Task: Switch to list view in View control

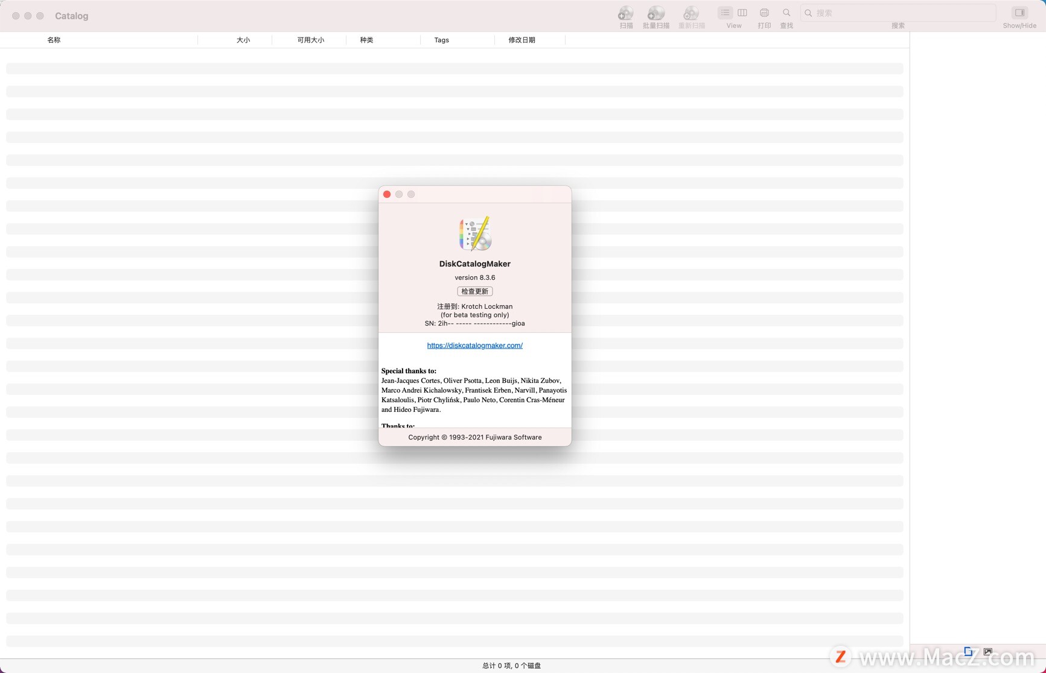Action: (x=725, y=13)
